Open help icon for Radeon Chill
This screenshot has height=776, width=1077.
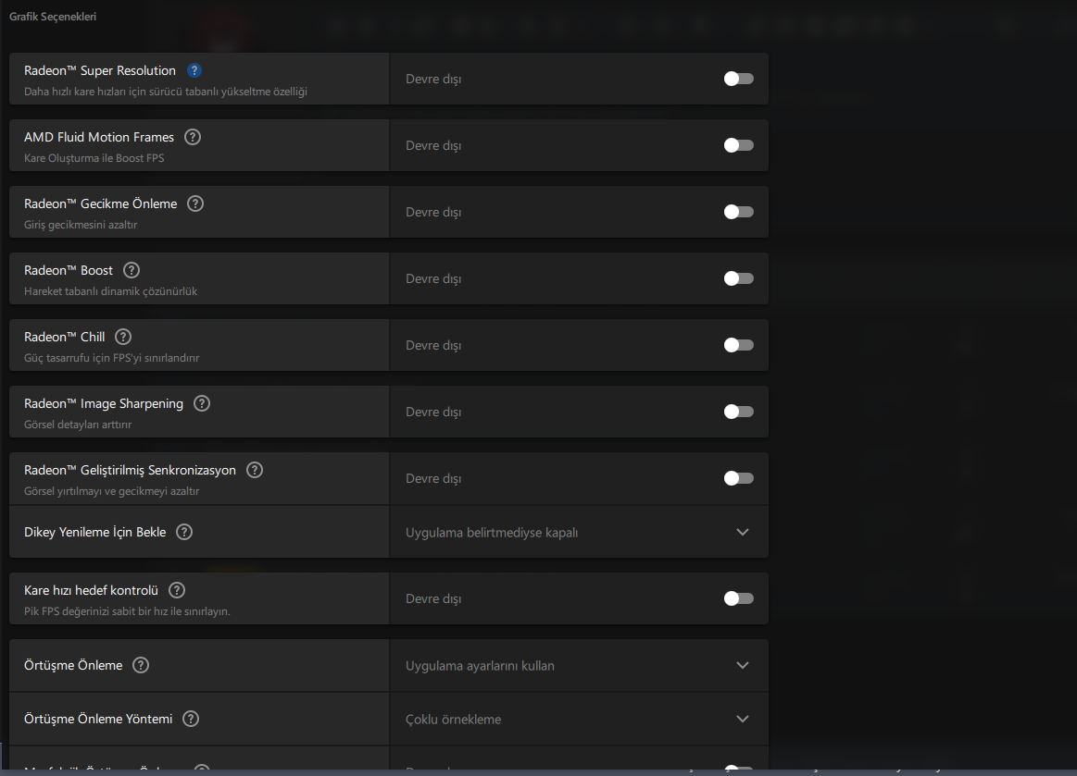point(123,337)
